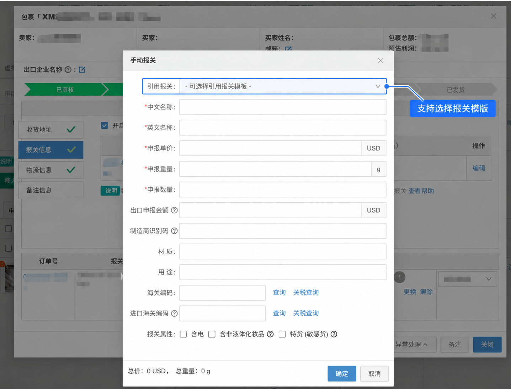Focus the 申报数量 input field
Screen dimensions: 511x389
point(283,190)
